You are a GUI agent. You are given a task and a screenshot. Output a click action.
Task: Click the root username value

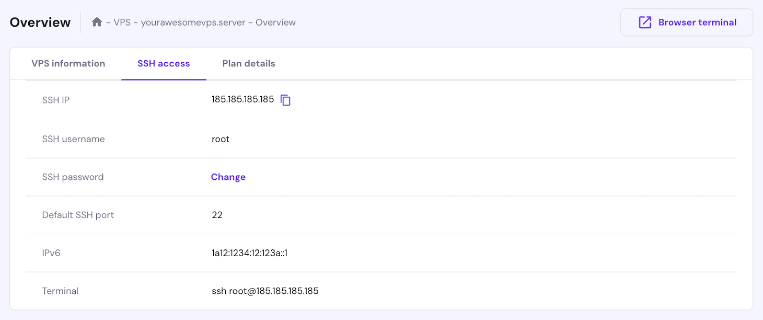(x=220, y=139)
